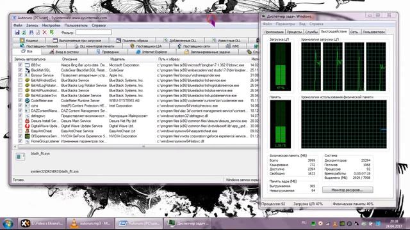Image resolution: width=410 pixels, height=230 pixels.
Task: Click the CodeMeter.exe entry icon
Action: (27, 100)
